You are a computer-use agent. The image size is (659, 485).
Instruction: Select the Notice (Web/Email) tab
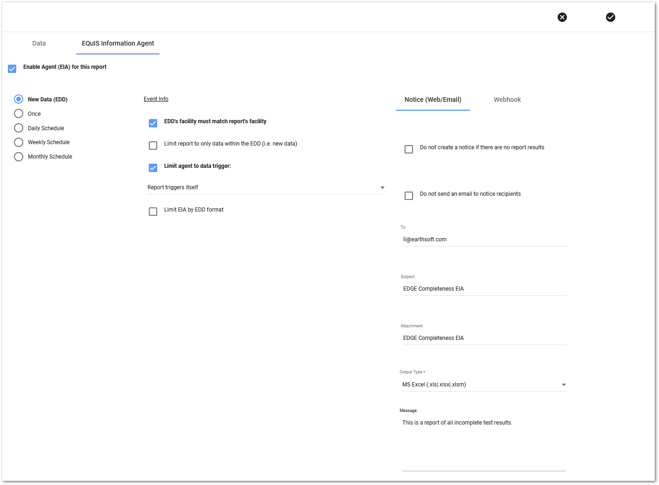[x=433, y=100]
